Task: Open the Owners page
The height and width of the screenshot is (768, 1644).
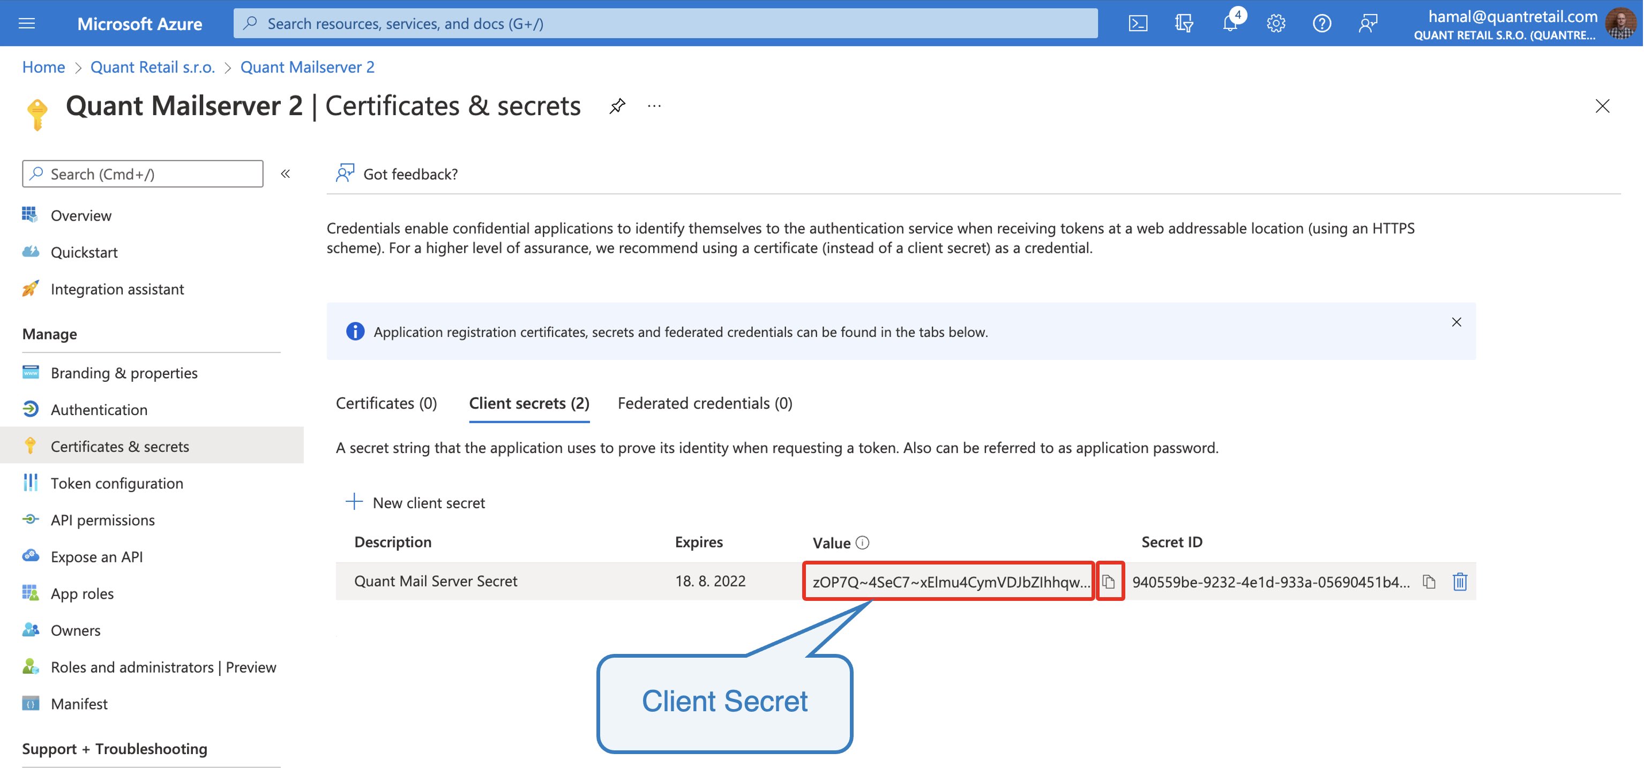Action: (x=76, y=630)
